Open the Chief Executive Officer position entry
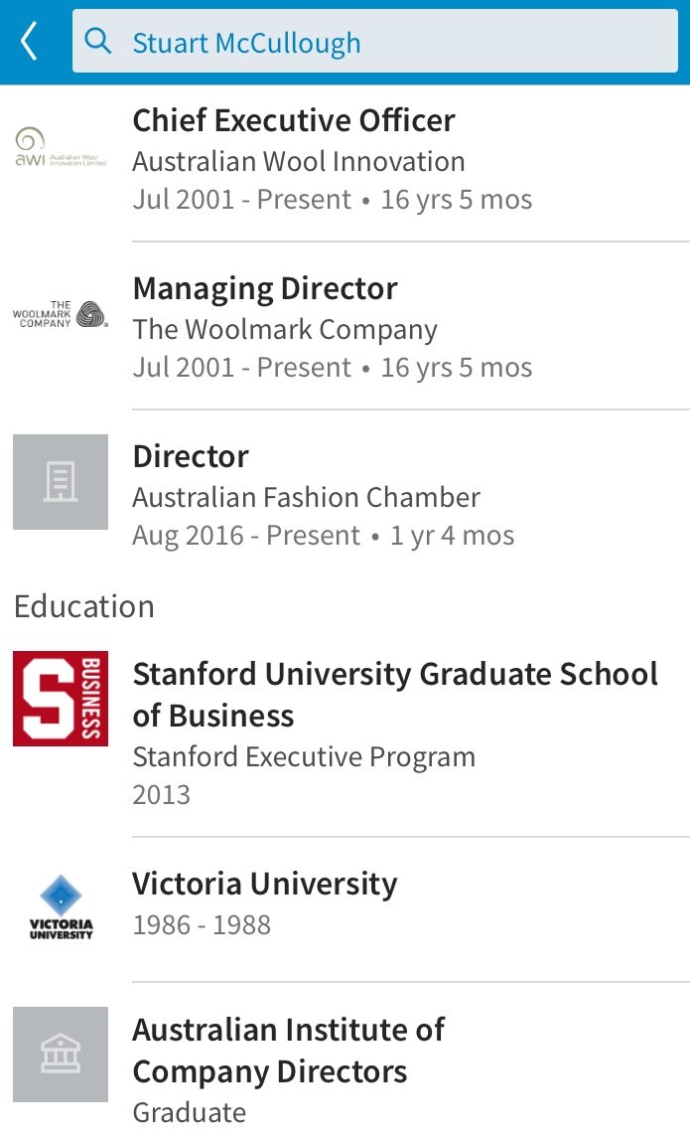This screenshot has width=690, height=1138. point(294,120)
